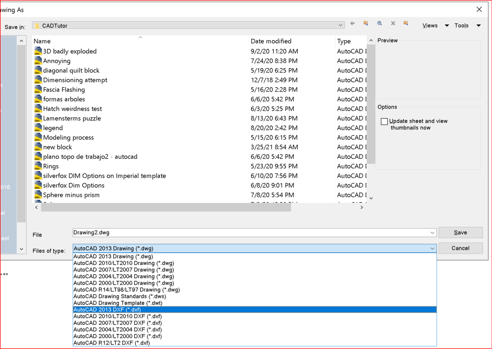
Task: Expand the Save in CADTutor dropdown
Action: (341, 25)
